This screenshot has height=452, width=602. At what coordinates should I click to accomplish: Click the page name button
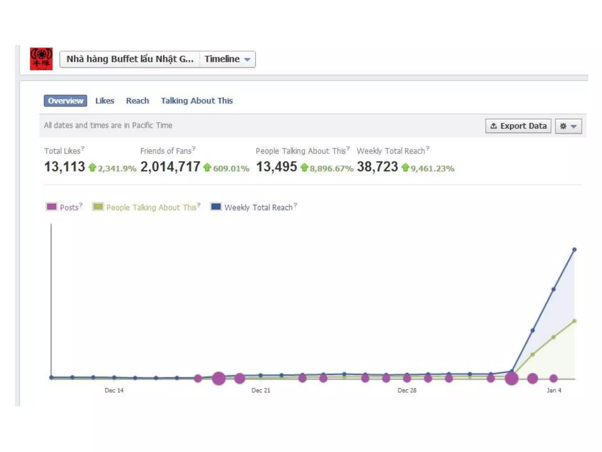[130, 59]
